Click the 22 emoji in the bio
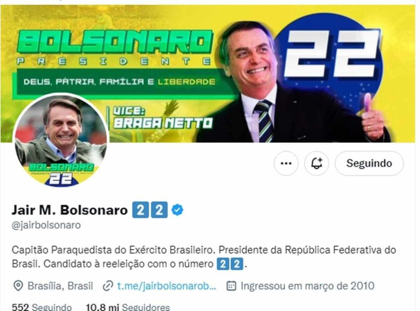This screenshot has width=420, height=311. tap(230, 263)
